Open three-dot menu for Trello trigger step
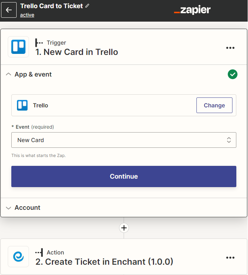This screenshot has width=248, height=275. click(230, 48)
